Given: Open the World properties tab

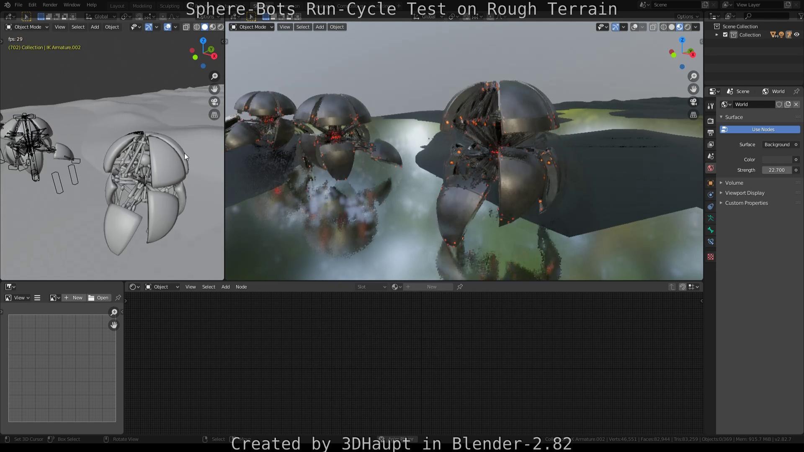Looking at the screenshot, I should [x=711, y=168].
